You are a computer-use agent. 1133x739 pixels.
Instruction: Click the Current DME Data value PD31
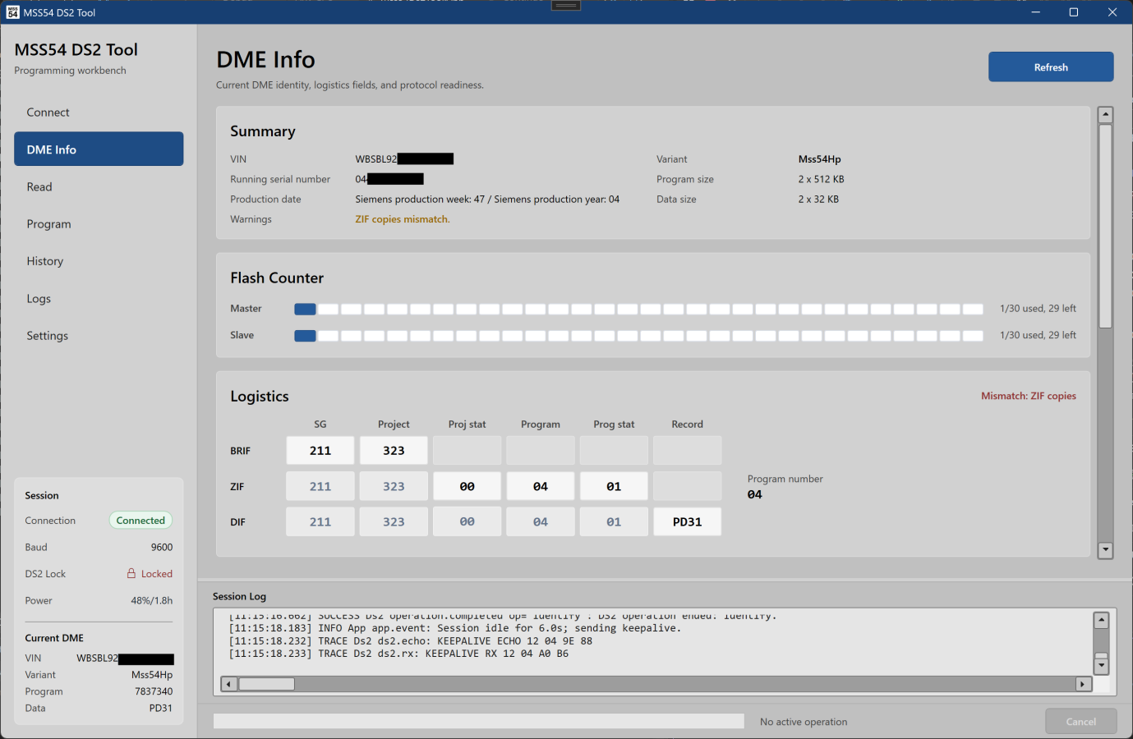[x=161, y=708]
